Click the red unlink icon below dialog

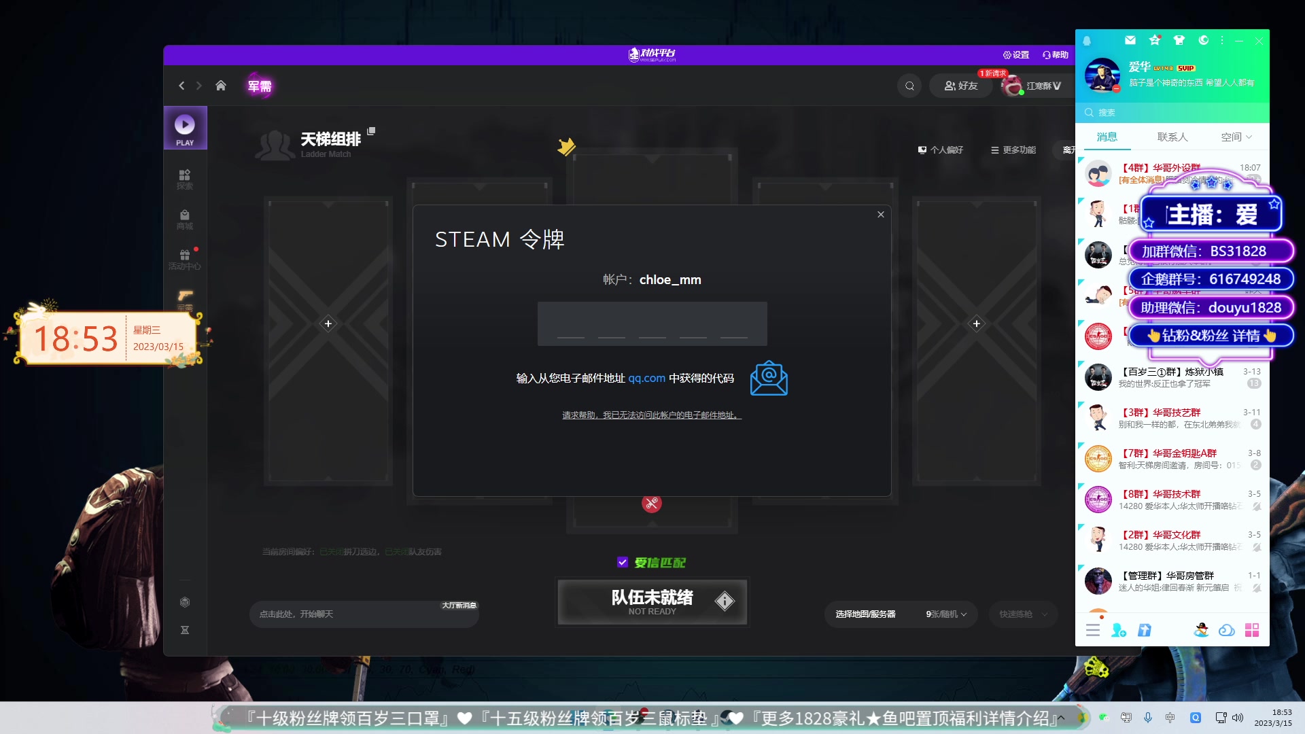652,504
